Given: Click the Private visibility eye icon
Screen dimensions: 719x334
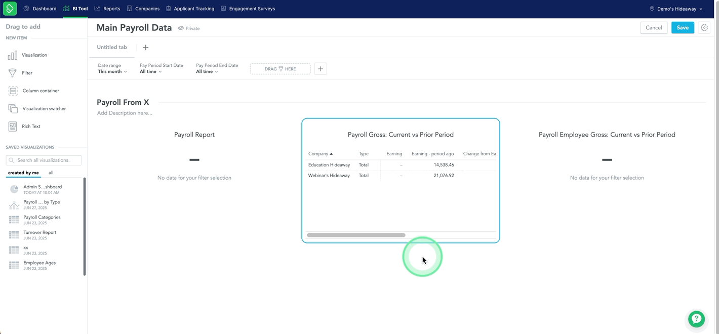Looking at the screenshot, I should pyautogui.click(x=181, y=28).
